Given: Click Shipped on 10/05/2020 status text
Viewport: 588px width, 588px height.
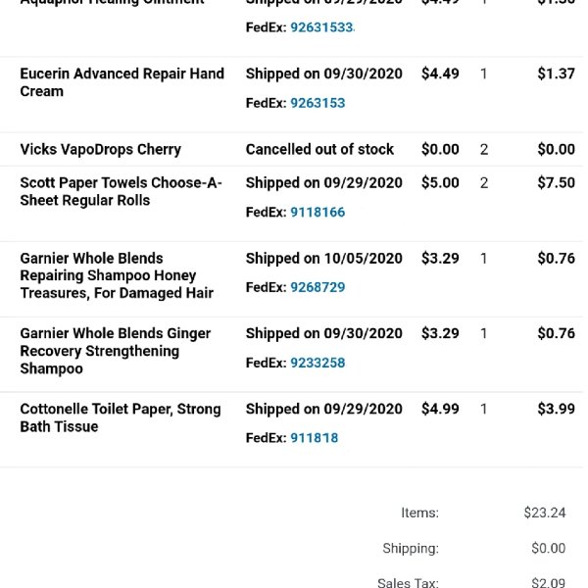Looking at the screenshot, I should click(324, 259).
